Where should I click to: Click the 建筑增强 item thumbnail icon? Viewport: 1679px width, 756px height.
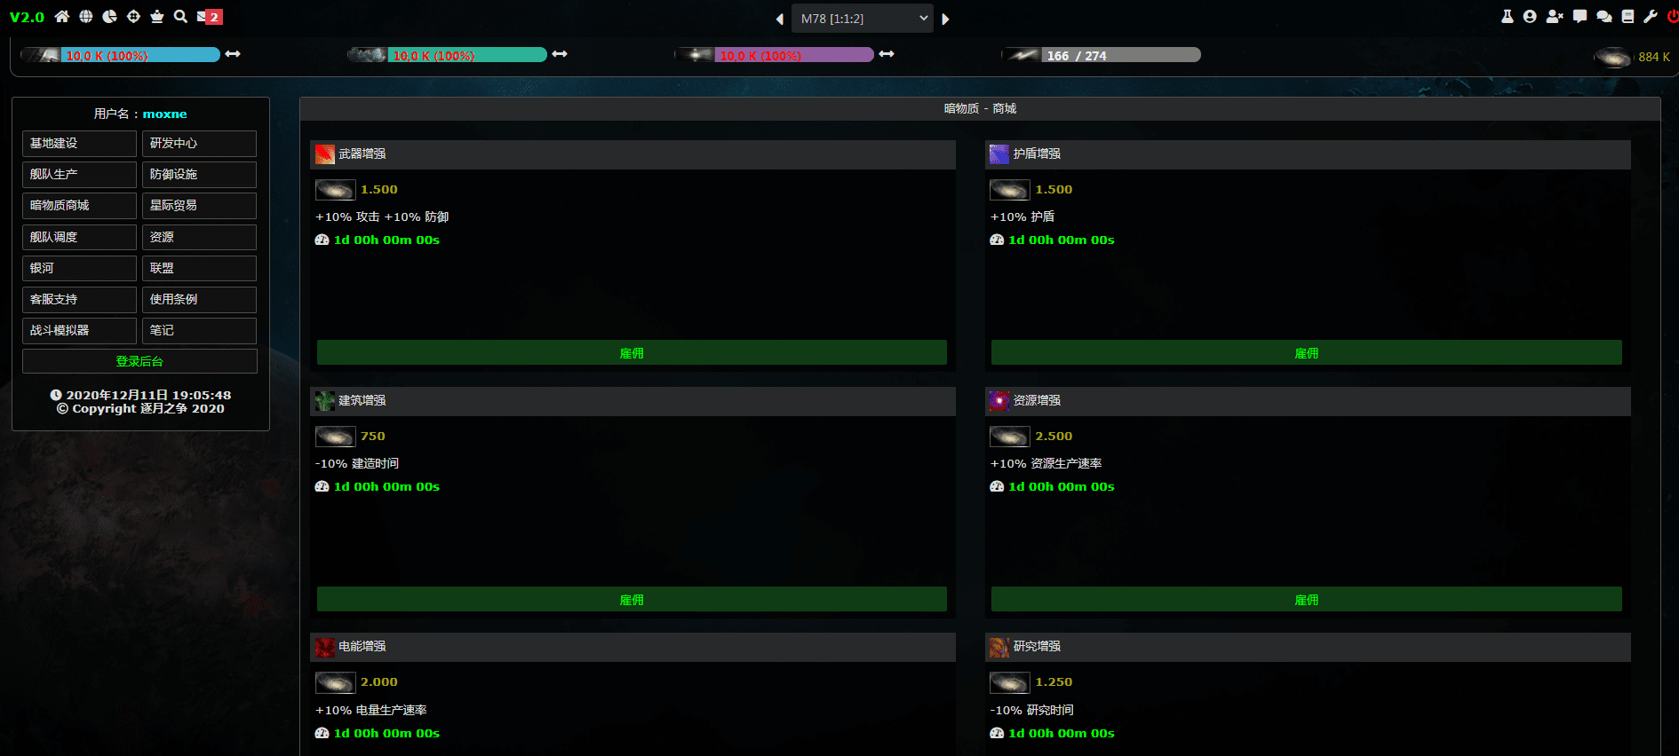[x=325, y=401]
